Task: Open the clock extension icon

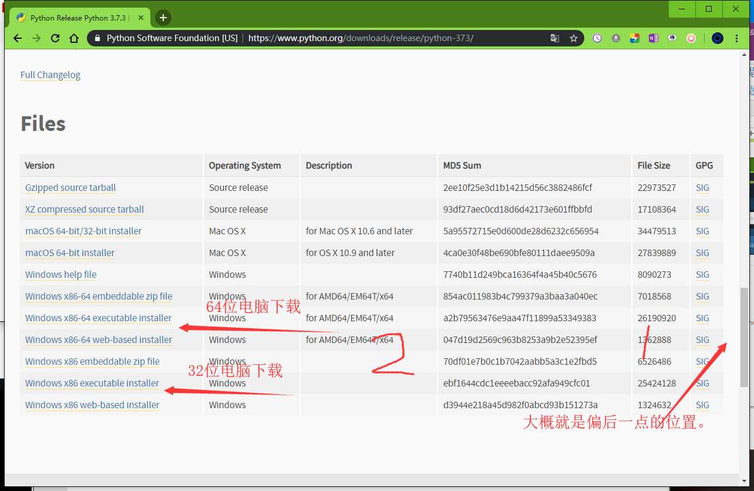Action: click(x=597, y=38)
